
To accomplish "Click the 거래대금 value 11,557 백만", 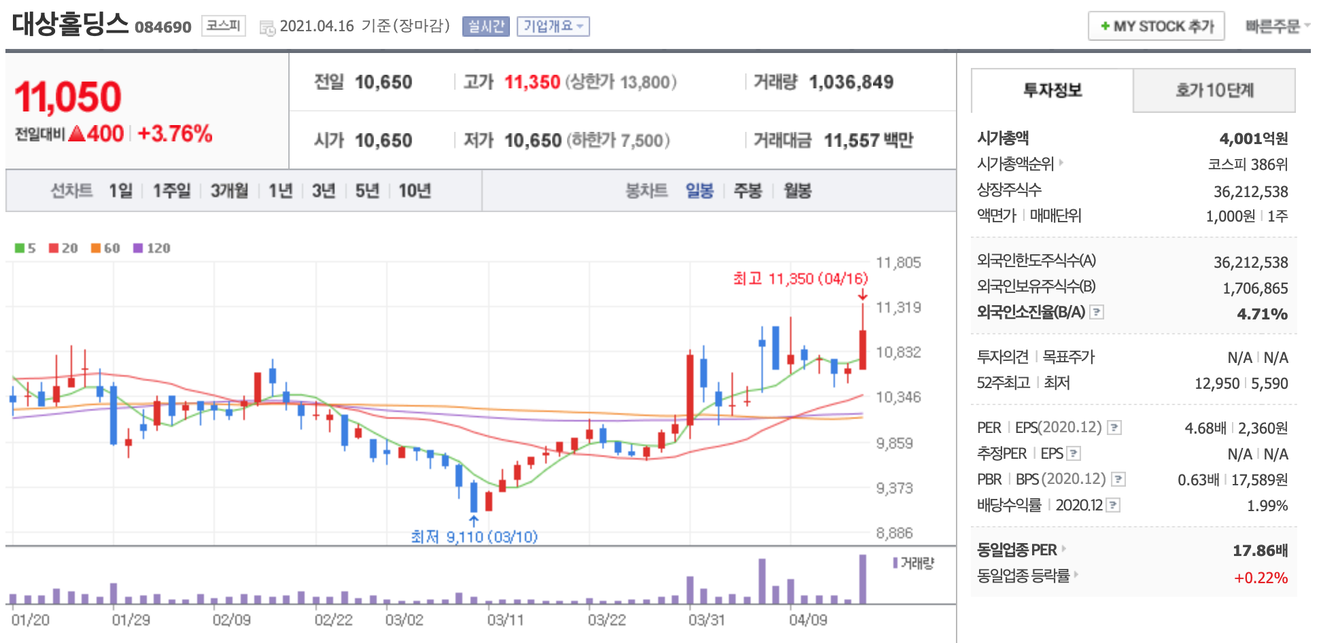I will tap(868, 141).
